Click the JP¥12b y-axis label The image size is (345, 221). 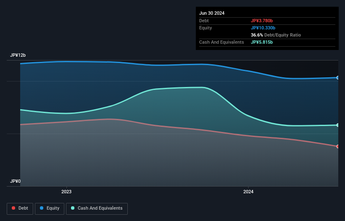[18, 55]
